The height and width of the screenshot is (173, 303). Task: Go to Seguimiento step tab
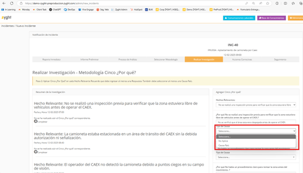[280, 59]
